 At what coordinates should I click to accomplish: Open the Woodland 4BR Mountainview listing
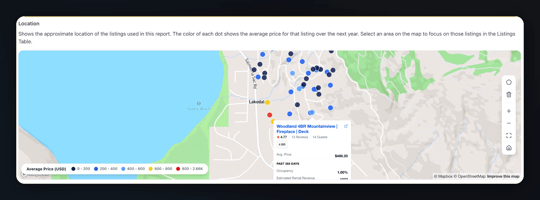point(307,129)
